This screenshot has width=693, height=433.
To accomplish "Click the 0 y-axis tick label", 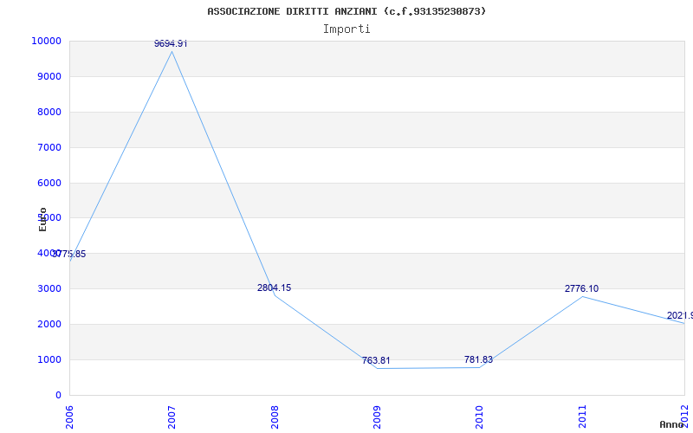I will (58, 395).
